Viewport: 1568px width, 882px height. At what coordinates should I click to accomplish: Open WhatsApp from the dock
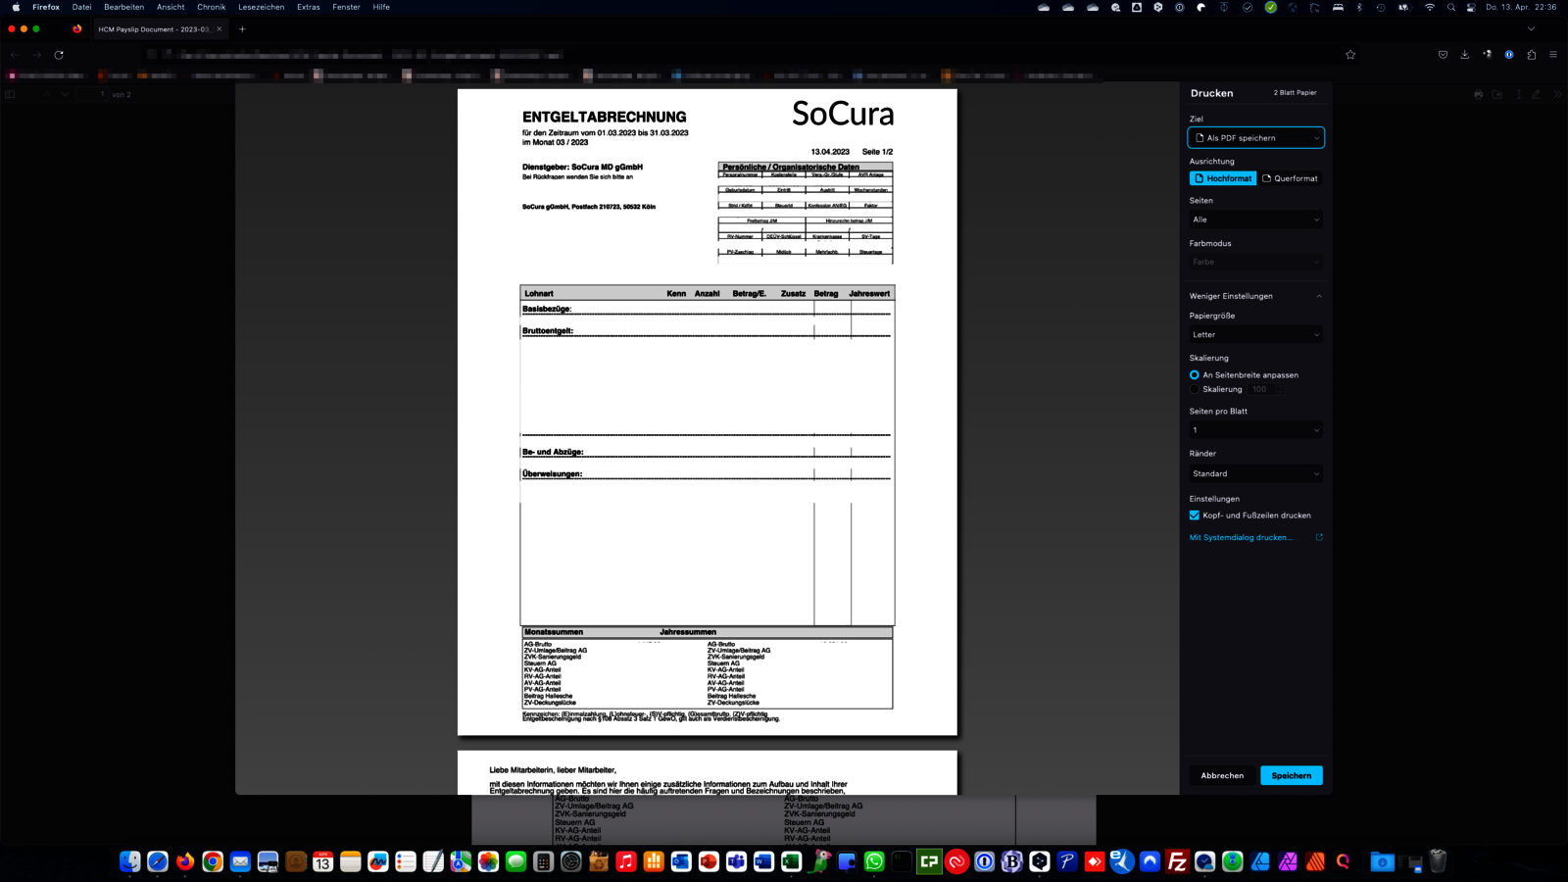874,861
